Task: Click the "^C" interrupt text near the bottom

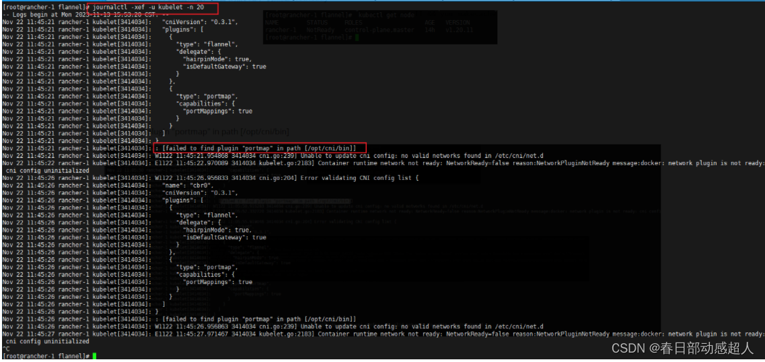Action: click(x=5, y=349)
